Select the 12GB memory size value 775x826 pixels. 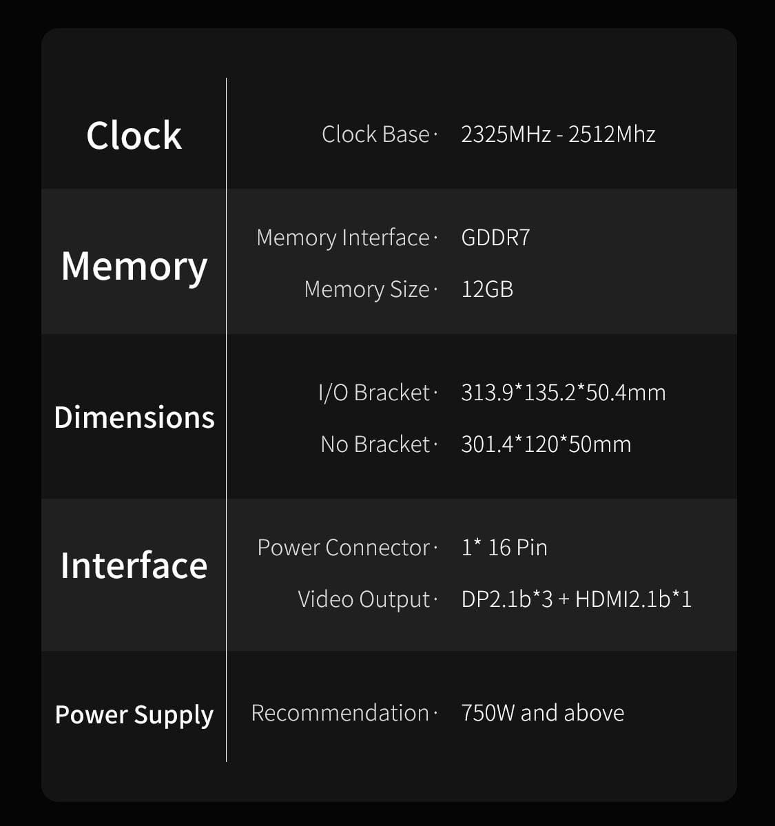487,289
